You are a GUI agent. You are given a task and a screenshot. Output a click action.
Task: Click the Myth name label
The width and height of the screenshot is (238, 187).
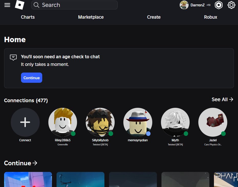175,140
